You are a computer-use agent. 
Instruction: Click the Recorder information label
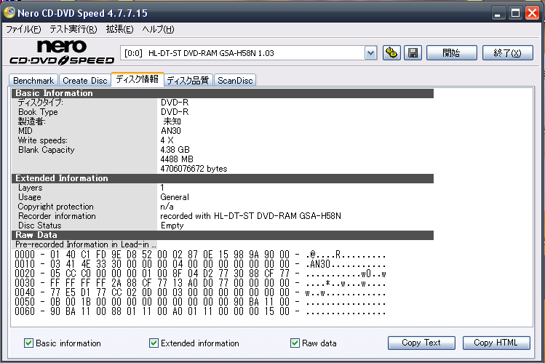(x=57, y=216)
